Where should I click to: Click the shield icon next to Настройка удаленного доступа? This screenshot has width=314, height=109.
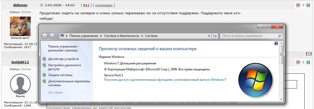pyautogui.click(x=44, y=65)
